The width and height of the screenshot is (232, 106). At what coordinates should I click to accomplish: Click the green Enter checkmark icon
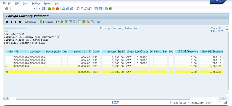(7, 9)
